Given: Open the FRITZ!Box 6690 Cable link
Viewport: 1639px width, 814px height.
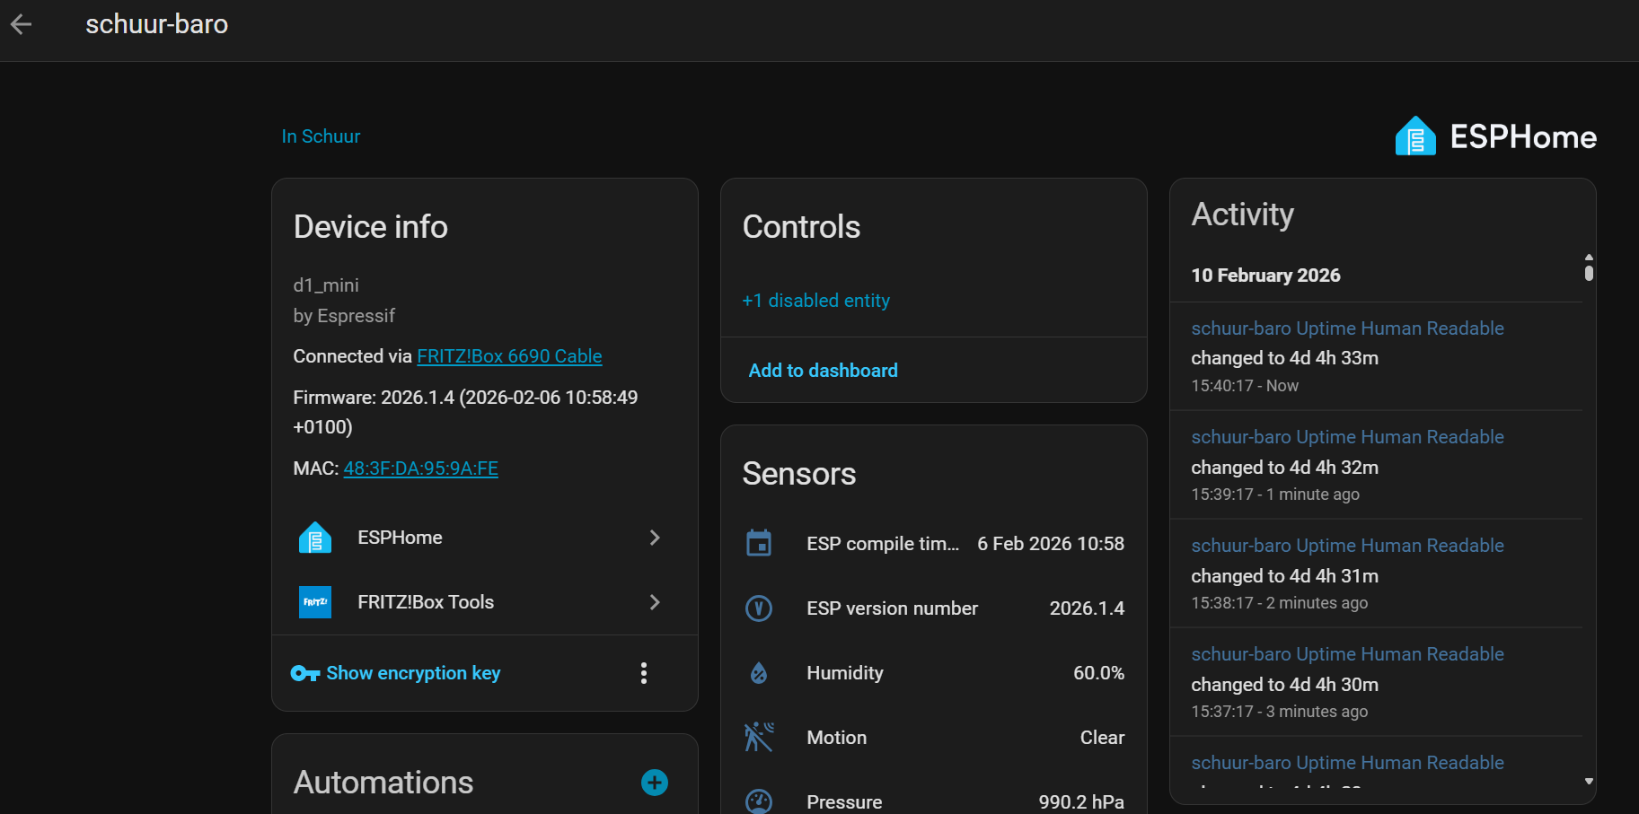Looking at the screenshot, I should point(509,356).
